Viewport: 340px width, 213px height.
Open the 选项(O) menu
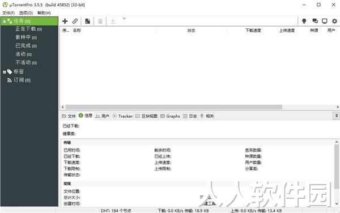tap(26, 13)
